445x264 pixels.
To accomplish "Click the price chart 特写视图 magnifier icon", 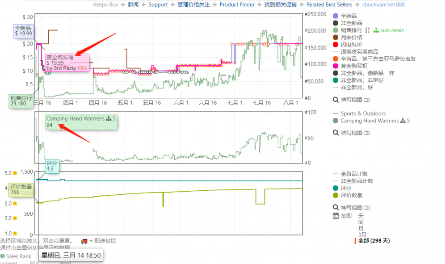I will [336, 100].
